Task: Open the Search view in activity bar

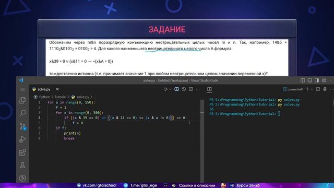Action: tap(22, 113)
